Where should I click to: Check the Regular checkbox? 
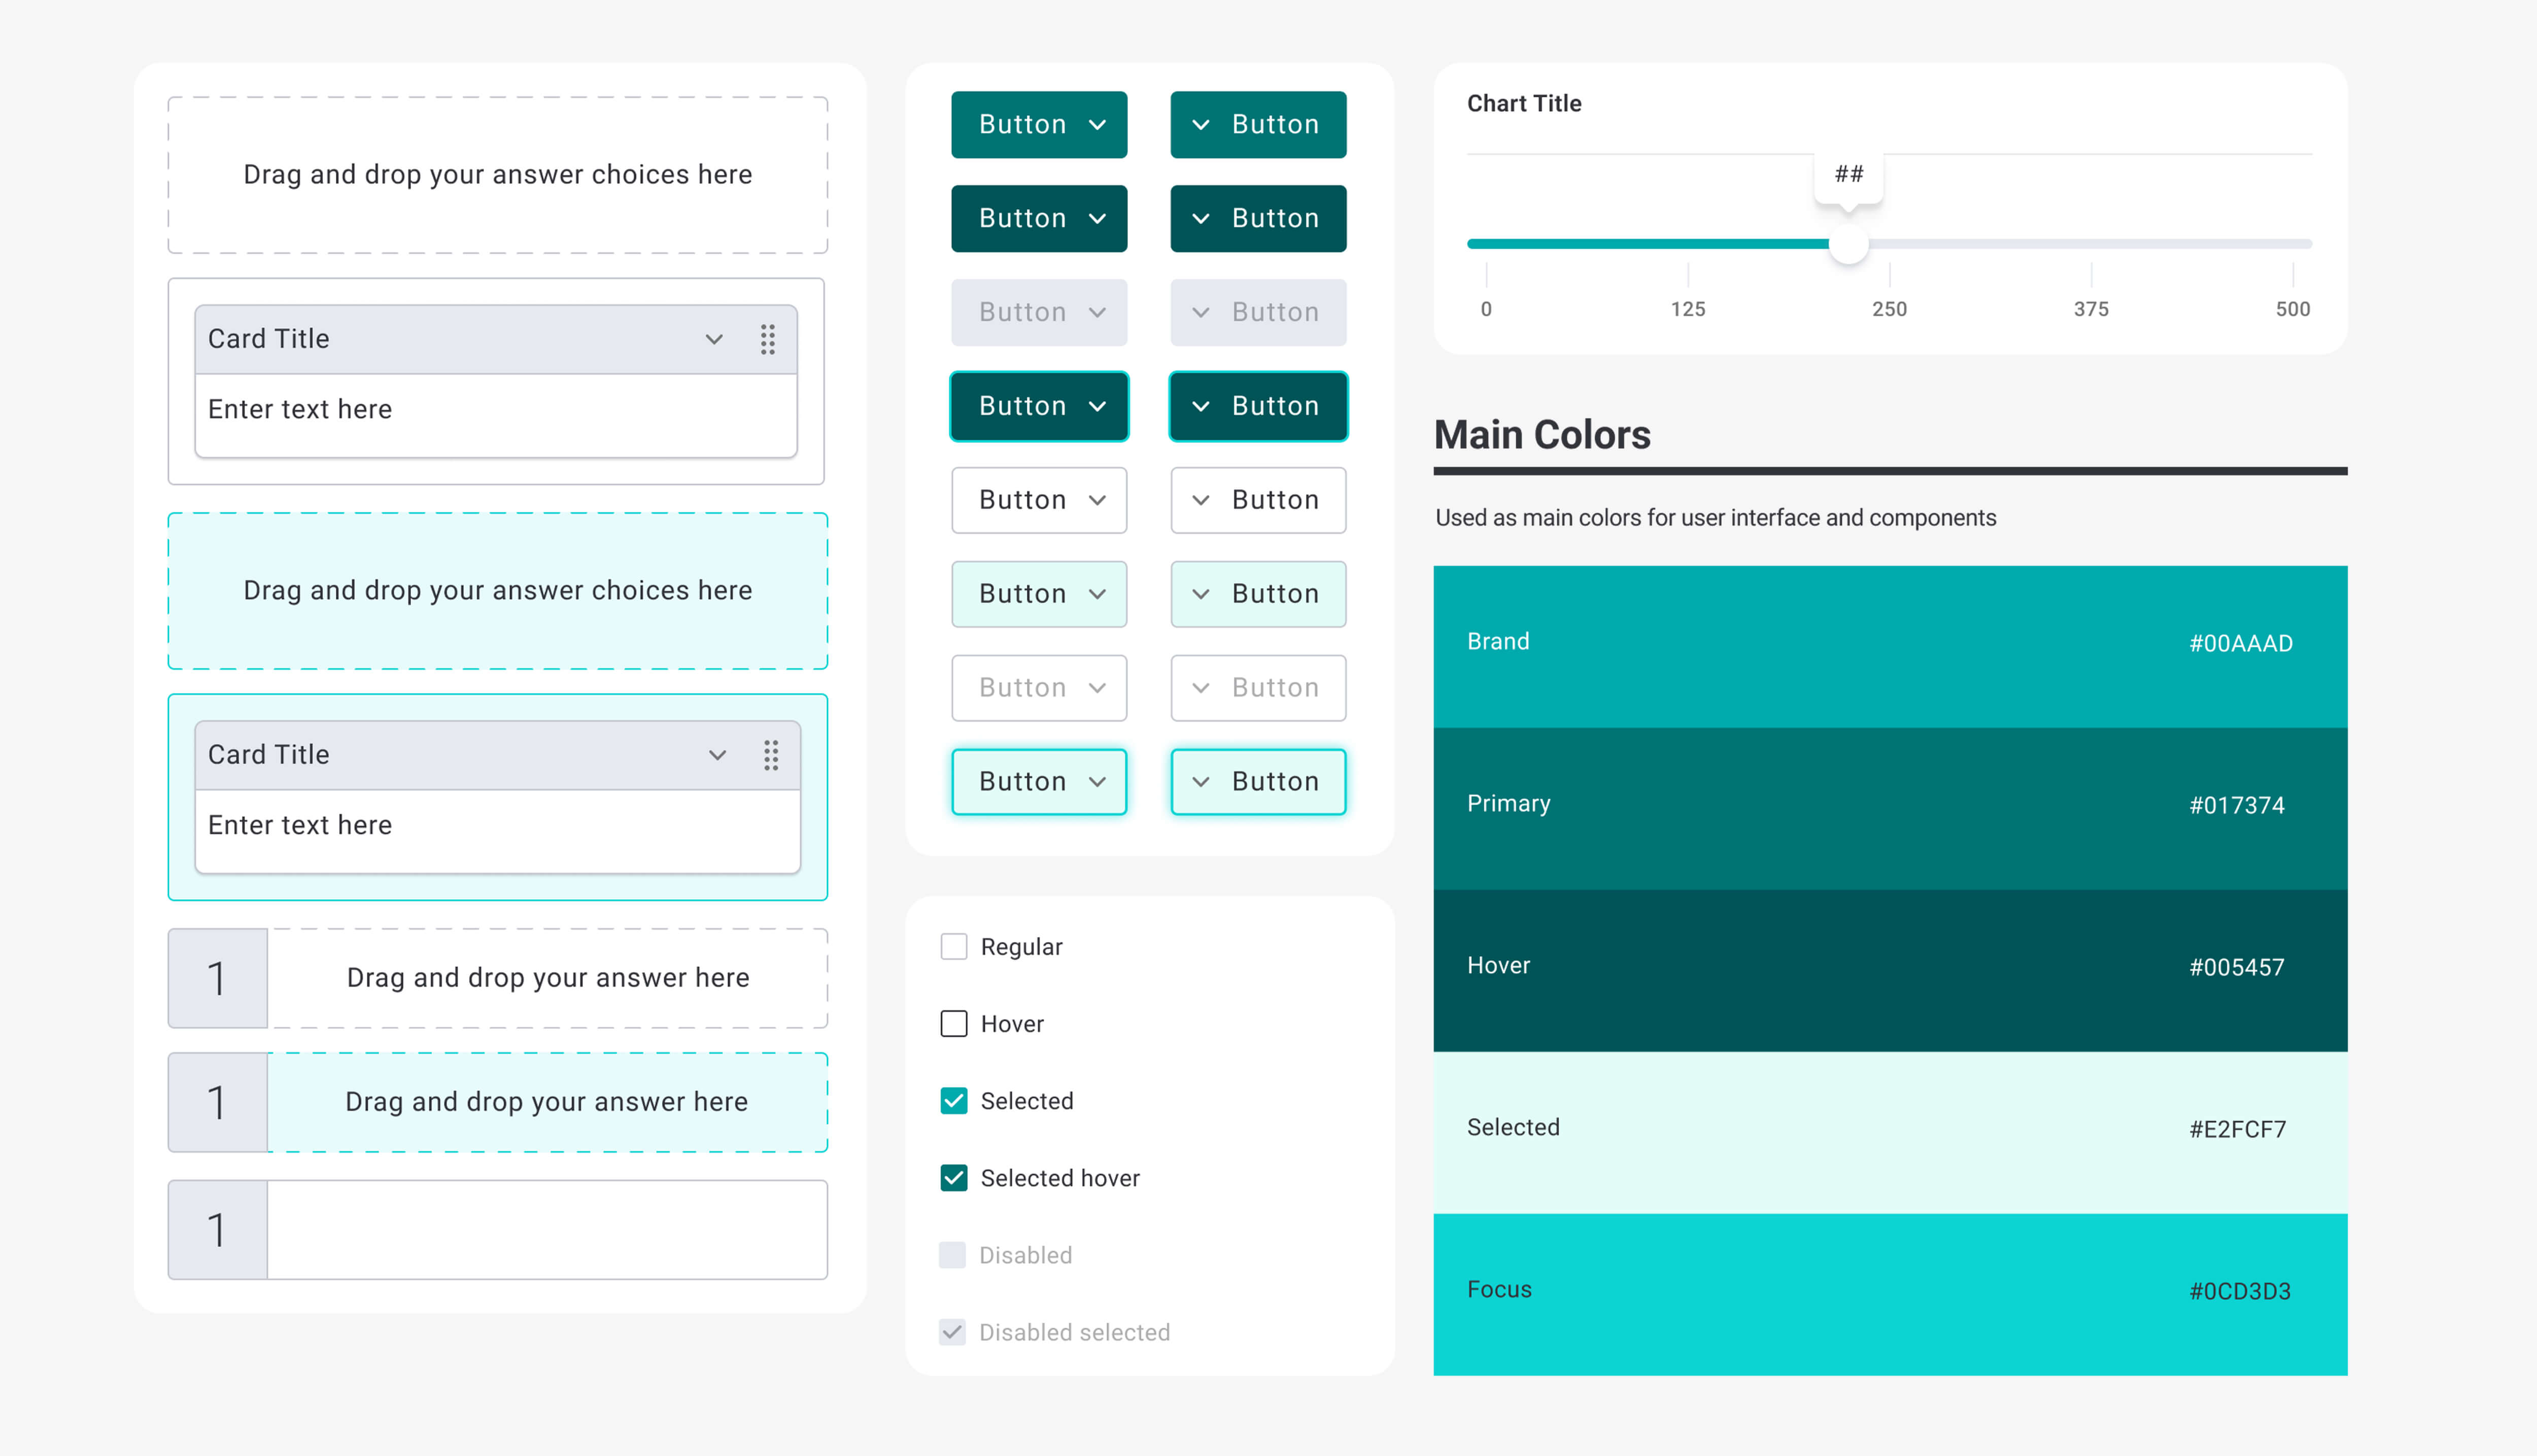[x=953, y=947]
